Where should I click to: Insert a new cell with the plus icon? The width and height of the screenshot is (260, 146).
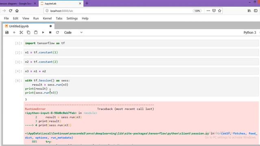pyautogui.click(x=14, y=32)
